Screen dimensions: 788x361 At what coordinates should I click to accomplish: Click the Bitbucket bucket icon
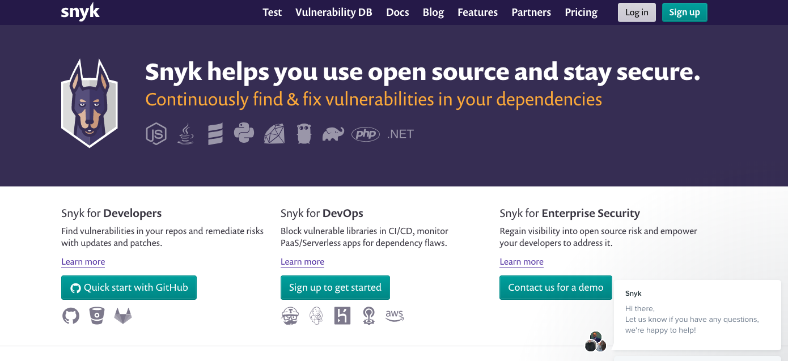click(97, 316)
